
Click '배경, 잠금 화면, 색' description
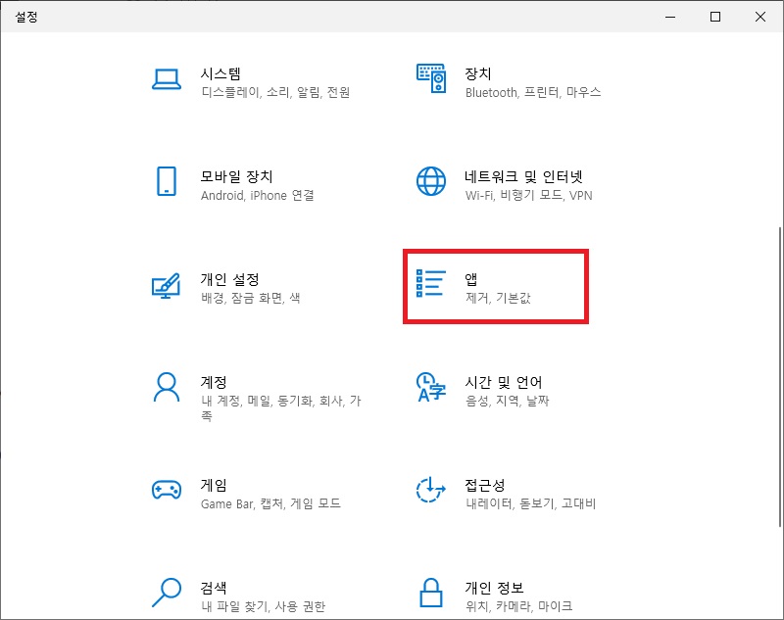tap(251, 299)
